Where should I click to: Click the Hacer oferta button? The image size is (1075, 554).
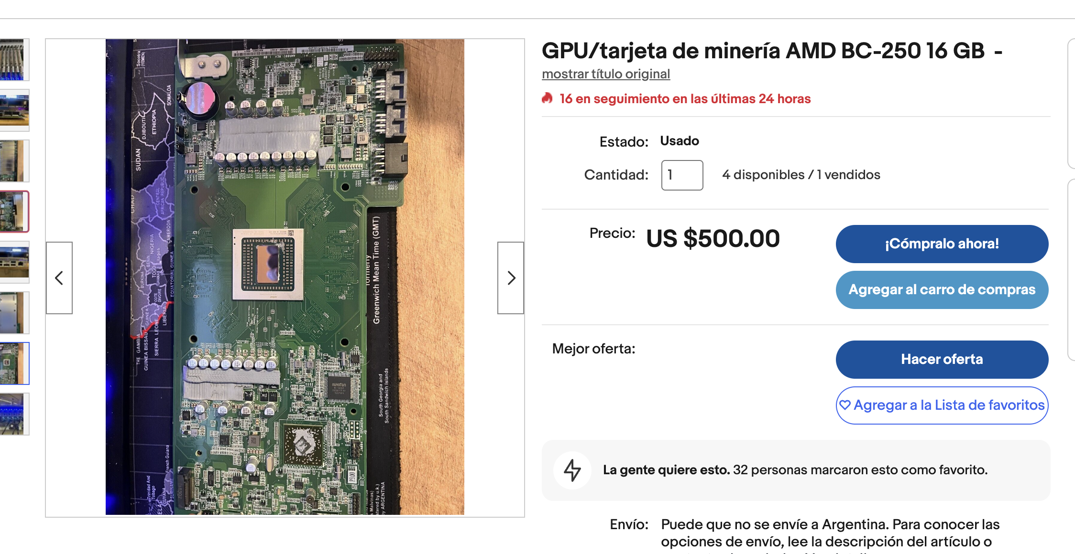pos(942,360)
